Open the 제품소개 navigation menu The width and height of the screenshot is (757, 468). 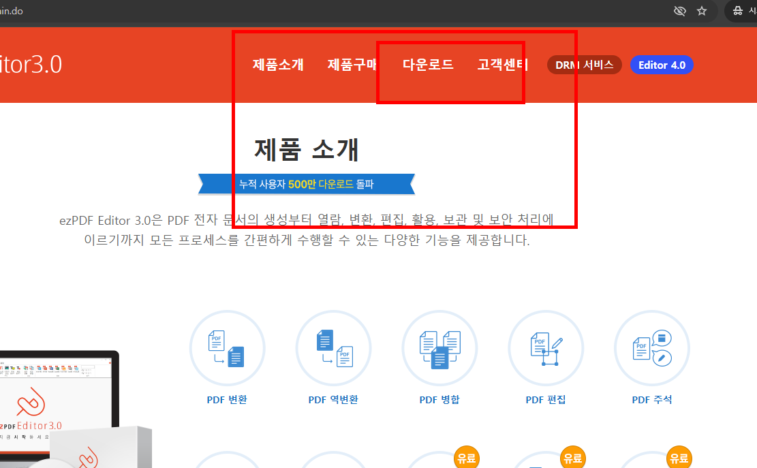coord(277,64)
